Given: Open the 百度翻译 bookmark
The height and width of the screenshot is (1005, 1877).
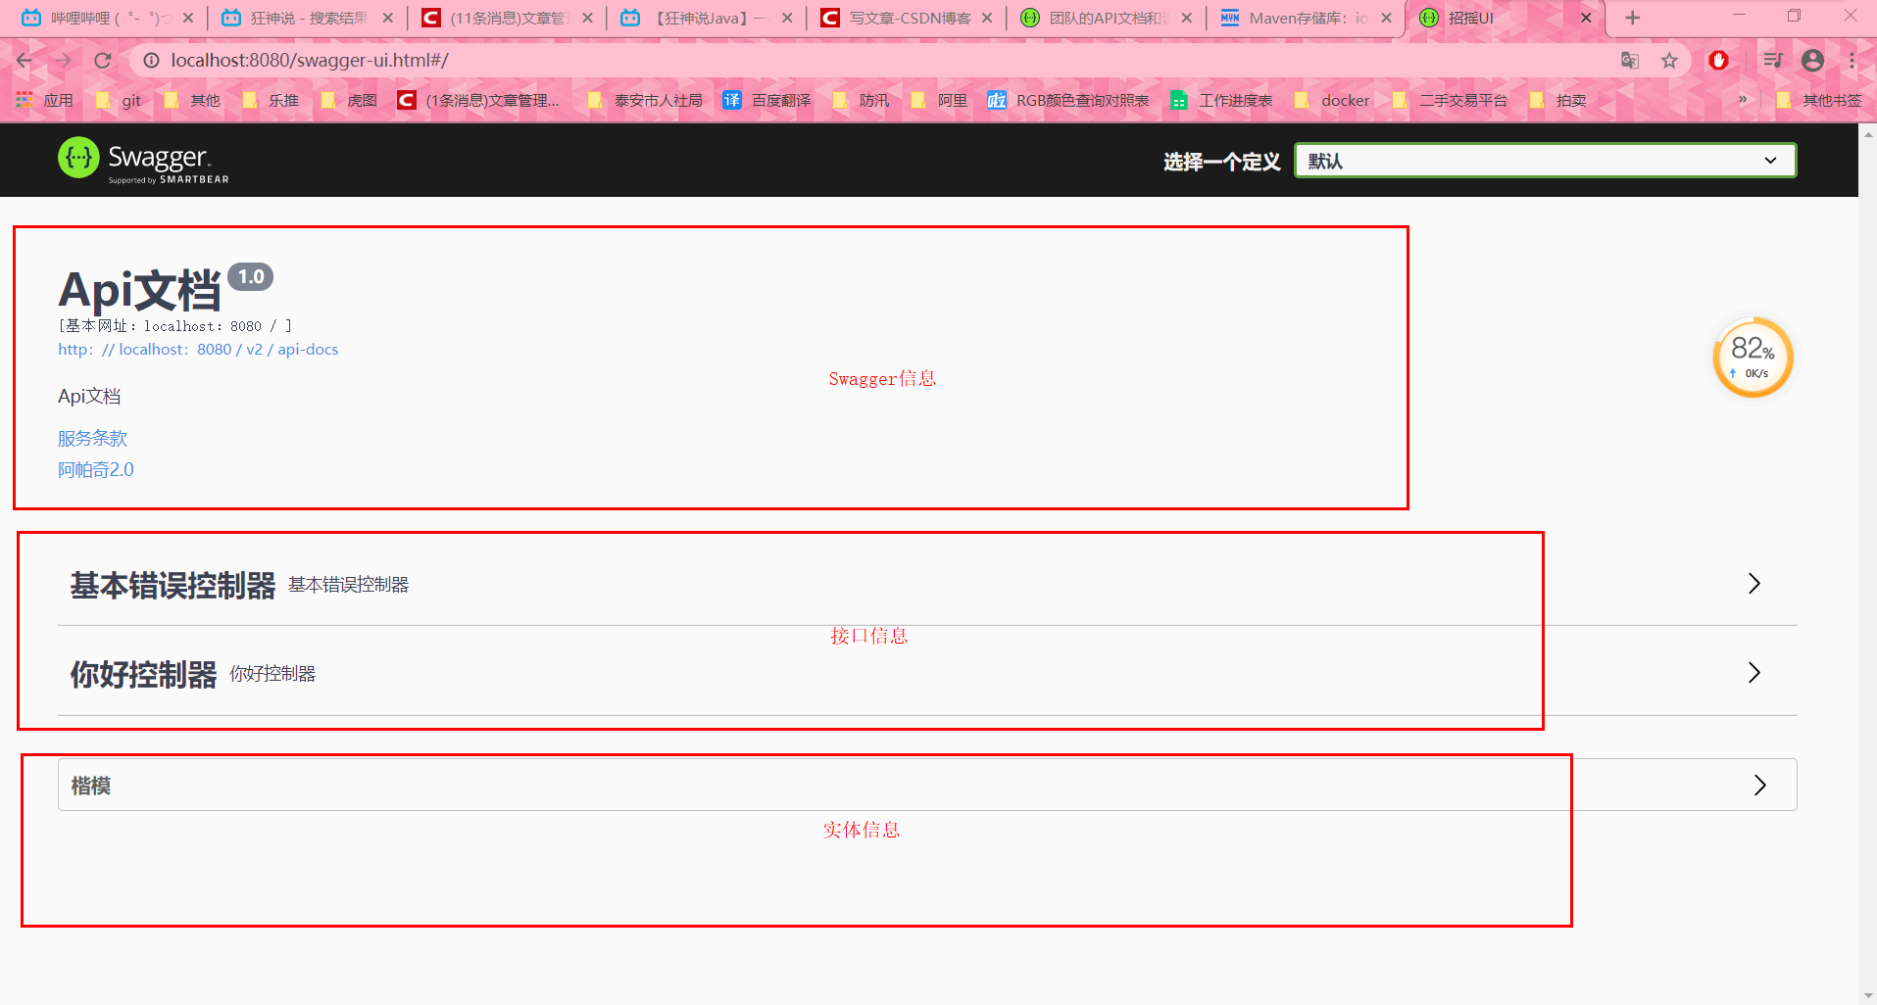Looking at the screenshot, I should 767,100.
